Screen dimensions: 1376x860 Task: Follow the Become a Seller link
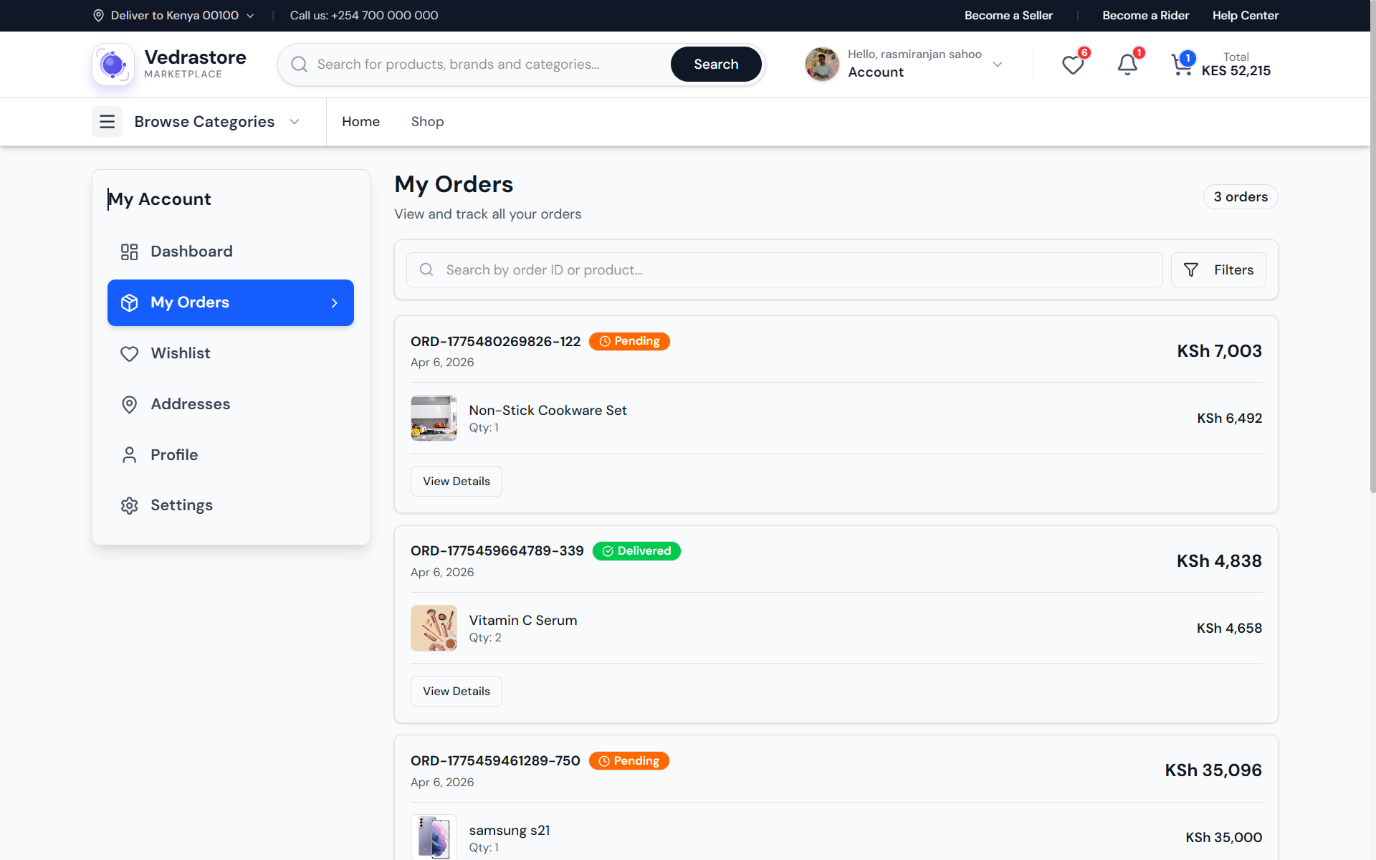coord(1008,16)
